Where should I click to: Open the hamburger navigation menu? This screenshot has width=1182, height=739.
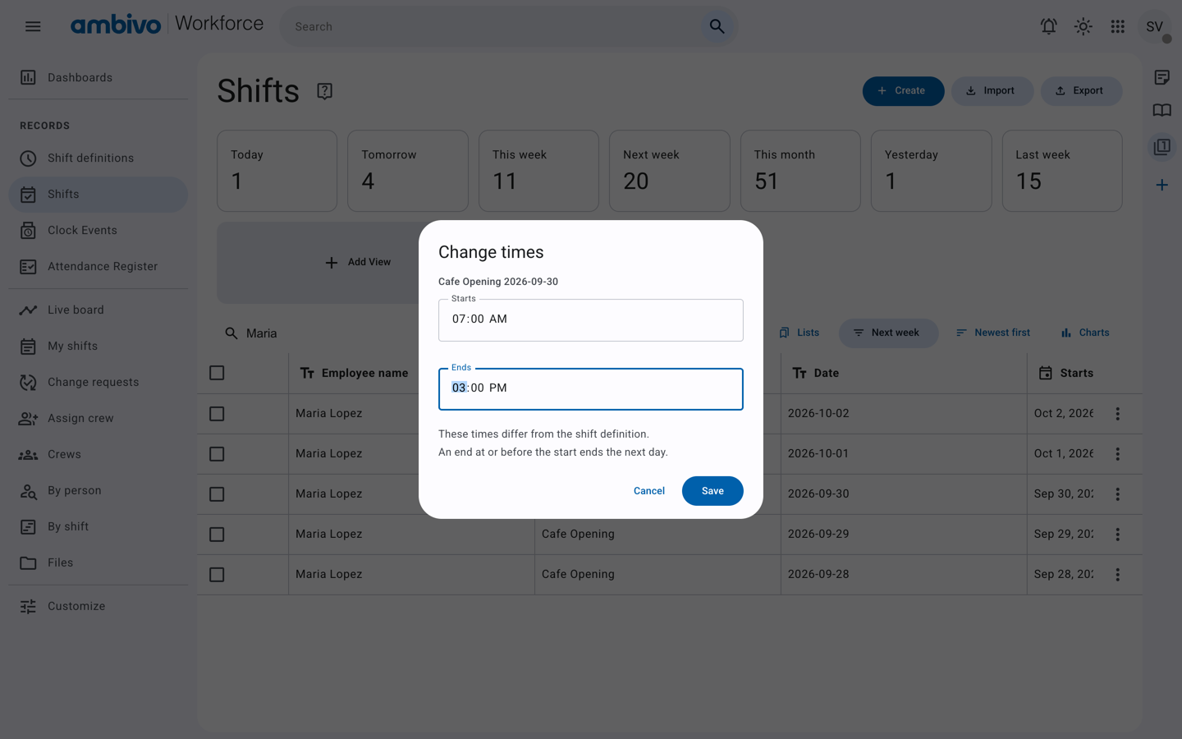(x=33, y=26)
